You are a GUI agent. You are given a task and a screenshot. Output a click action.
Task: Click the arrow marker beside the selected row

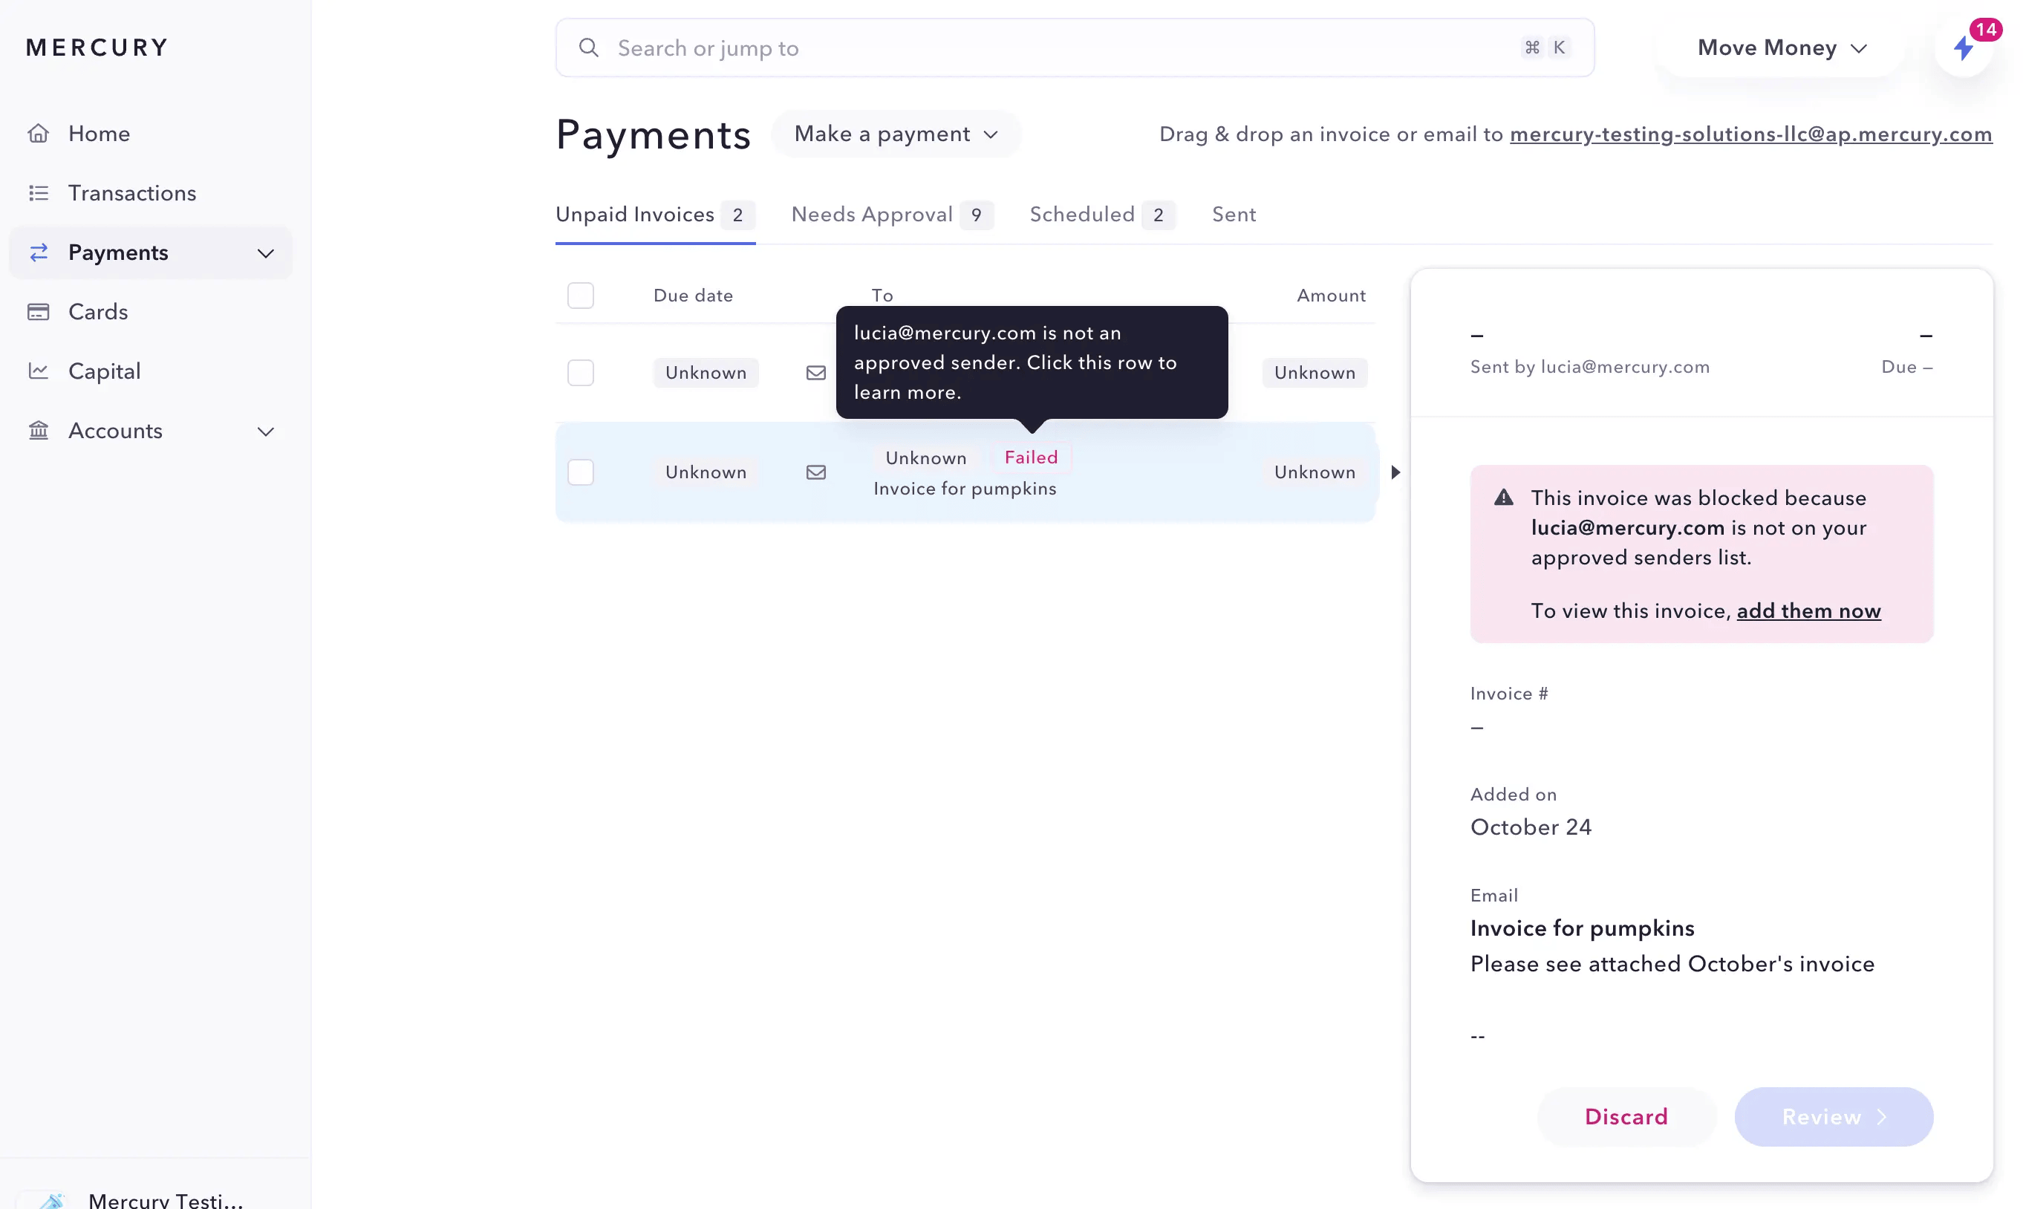1395,472
